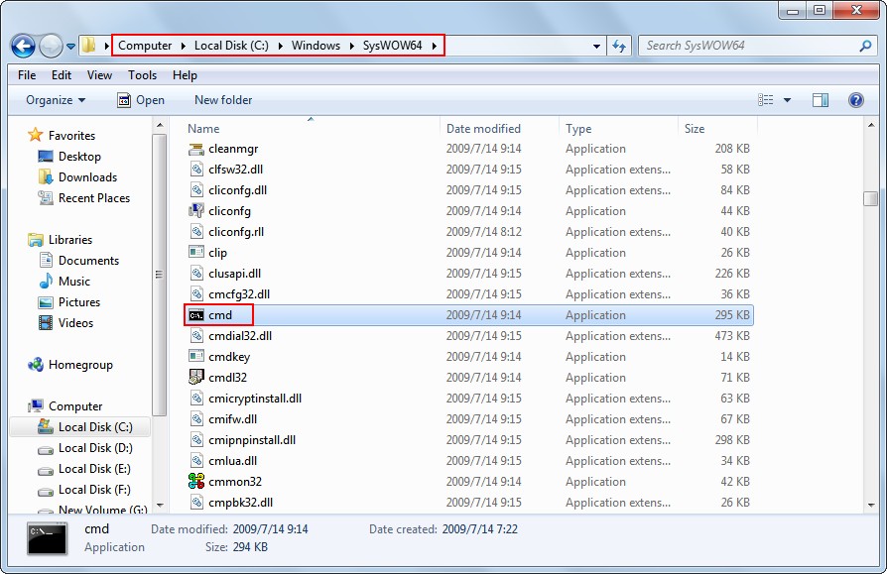Click the change view icon
Image resolution: width=887 pixels, height=574 pixels.
point(765,100)
